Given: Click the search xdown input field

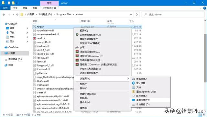Looking at the screenshot, I should pyautogui.click(x=173, y=15).
